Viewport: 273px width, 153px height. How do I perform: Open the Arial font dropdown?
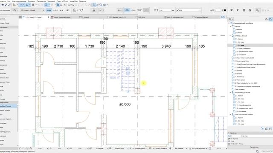point(189,10)
